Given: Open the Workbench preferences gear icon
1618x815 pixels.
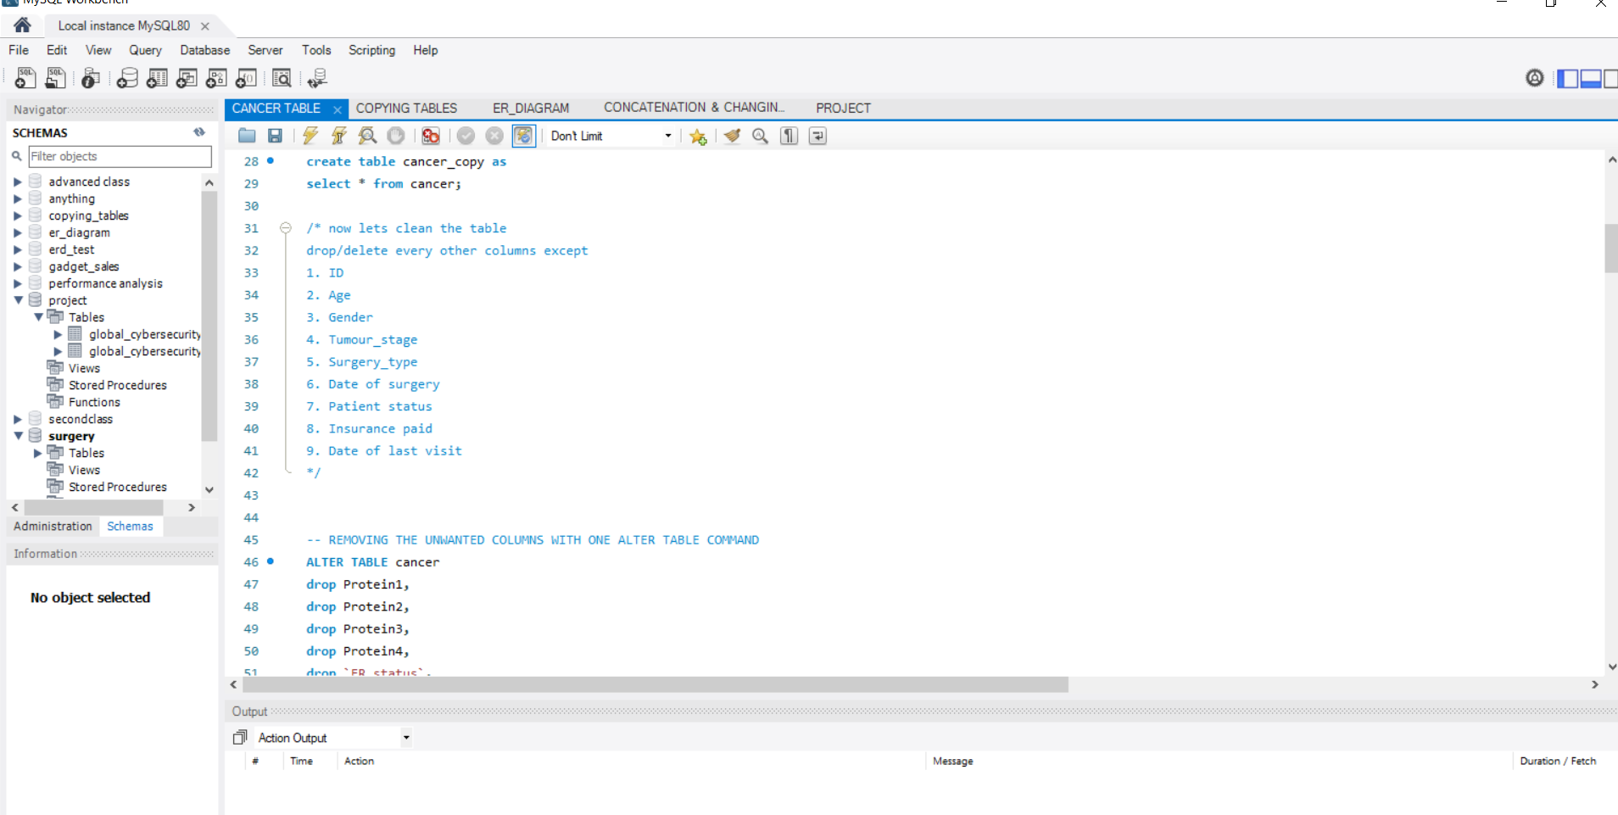Looking at the screenshot, I should point(1535,78).
